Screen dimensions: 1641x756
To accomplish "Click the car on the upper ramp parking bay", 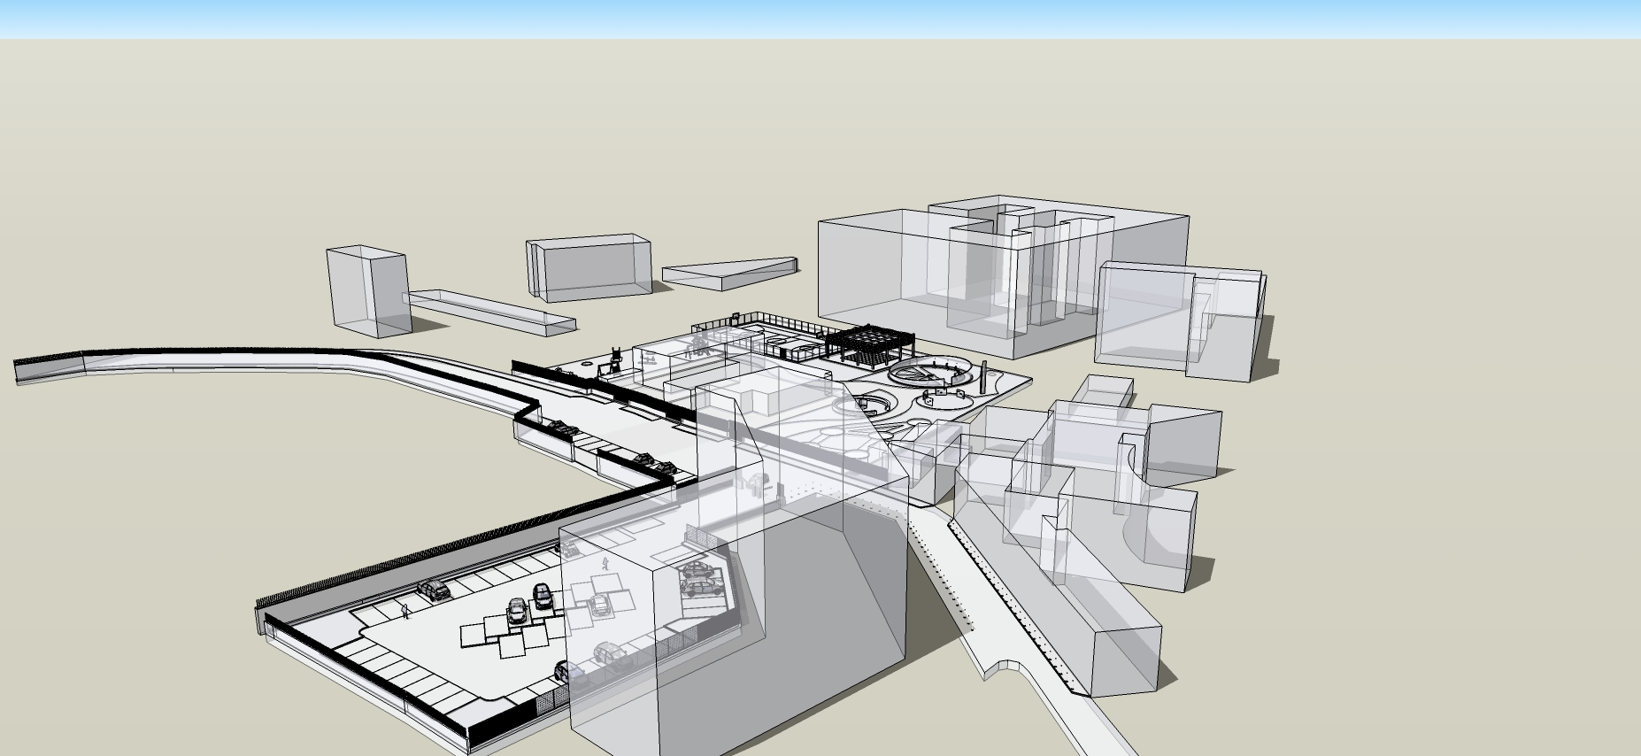I will click(x=564, y=429).
